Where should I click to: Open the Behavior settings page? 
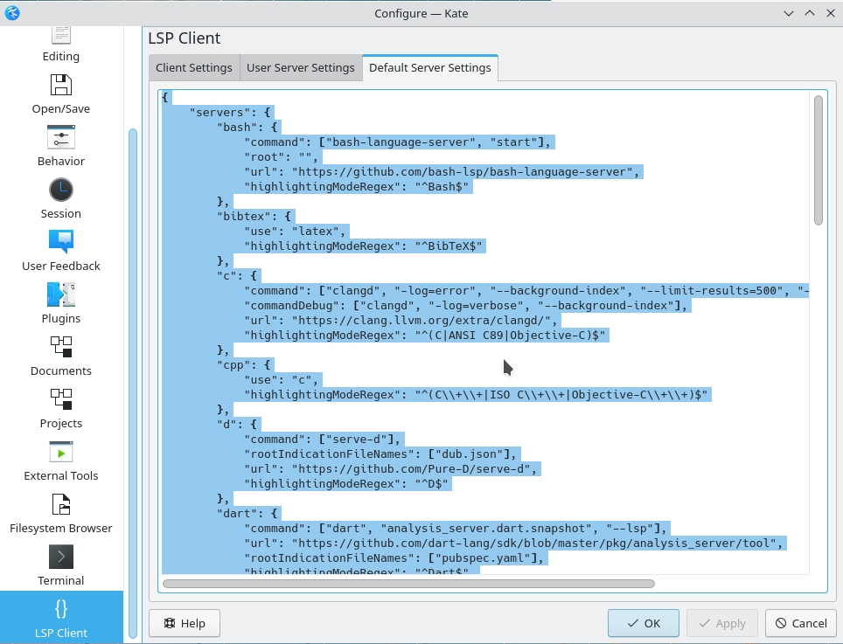coord(60,146)
